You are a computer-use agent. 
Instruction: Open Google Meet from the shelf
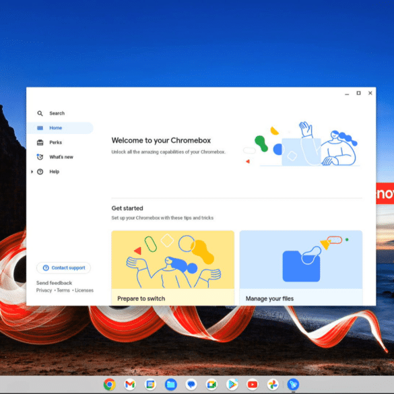(x=211, y=385)
